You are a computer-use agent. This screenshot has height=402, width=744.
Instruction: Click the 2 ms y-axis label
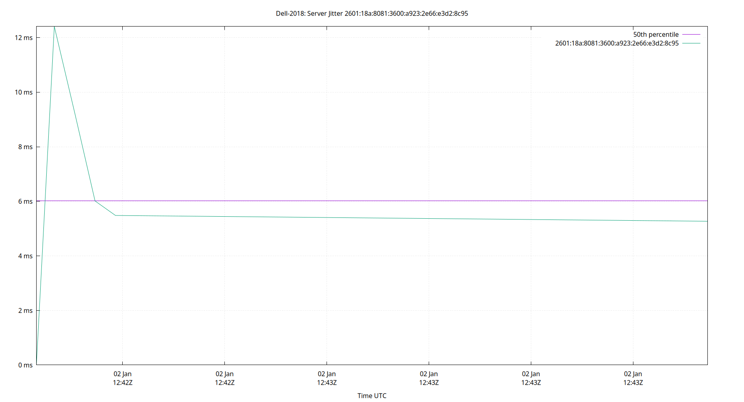[x=25, y=310]
